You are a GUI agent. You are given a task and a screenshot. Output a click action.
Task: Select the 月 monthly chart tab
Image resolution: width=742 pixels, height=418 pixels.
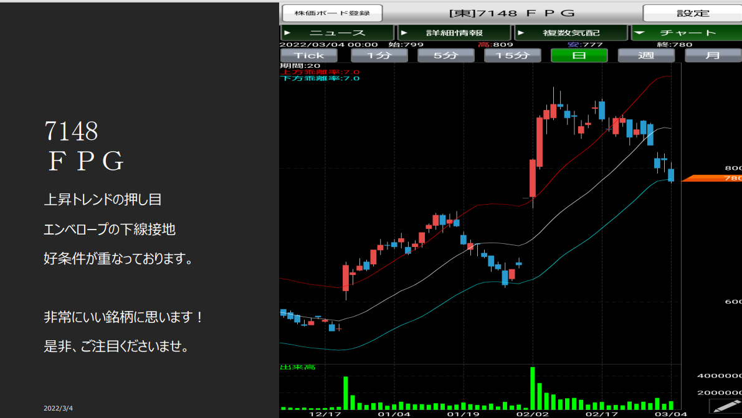[713, 55]
